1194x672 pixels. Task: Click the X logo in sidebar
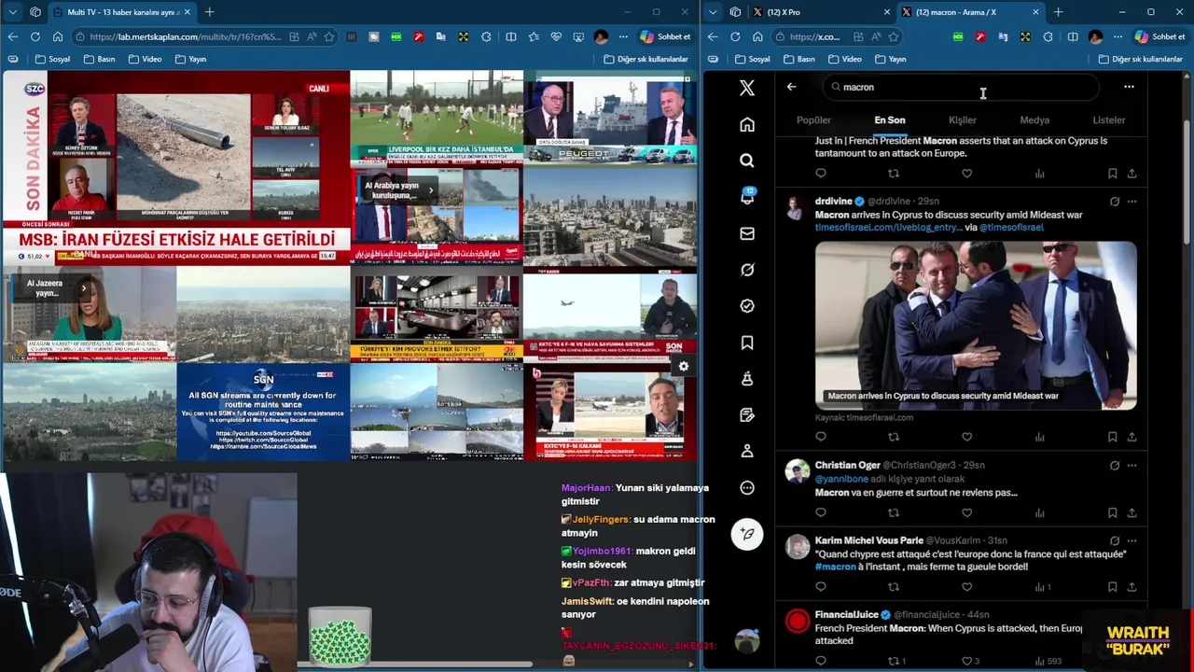[x=747, y=88]
